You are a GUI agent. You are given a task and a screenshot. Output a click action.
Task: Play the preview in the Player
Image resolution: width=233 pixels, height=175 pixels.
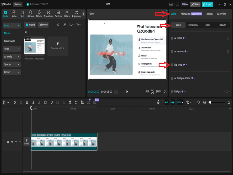tap(127, 92)
